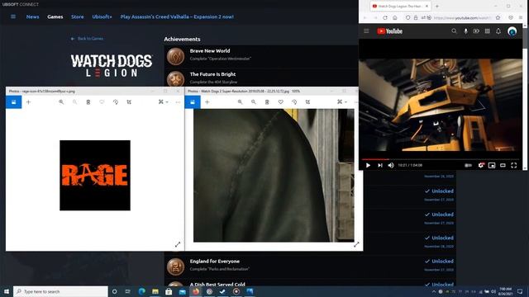The image size is (529, 297).
Task: Make the YouTube video fullscreen
Action: 514,165
